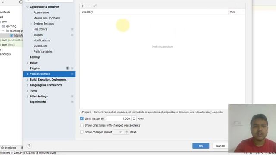Open Menus and Toolbars settings
The image size is (276, 155).
[47, 18]
